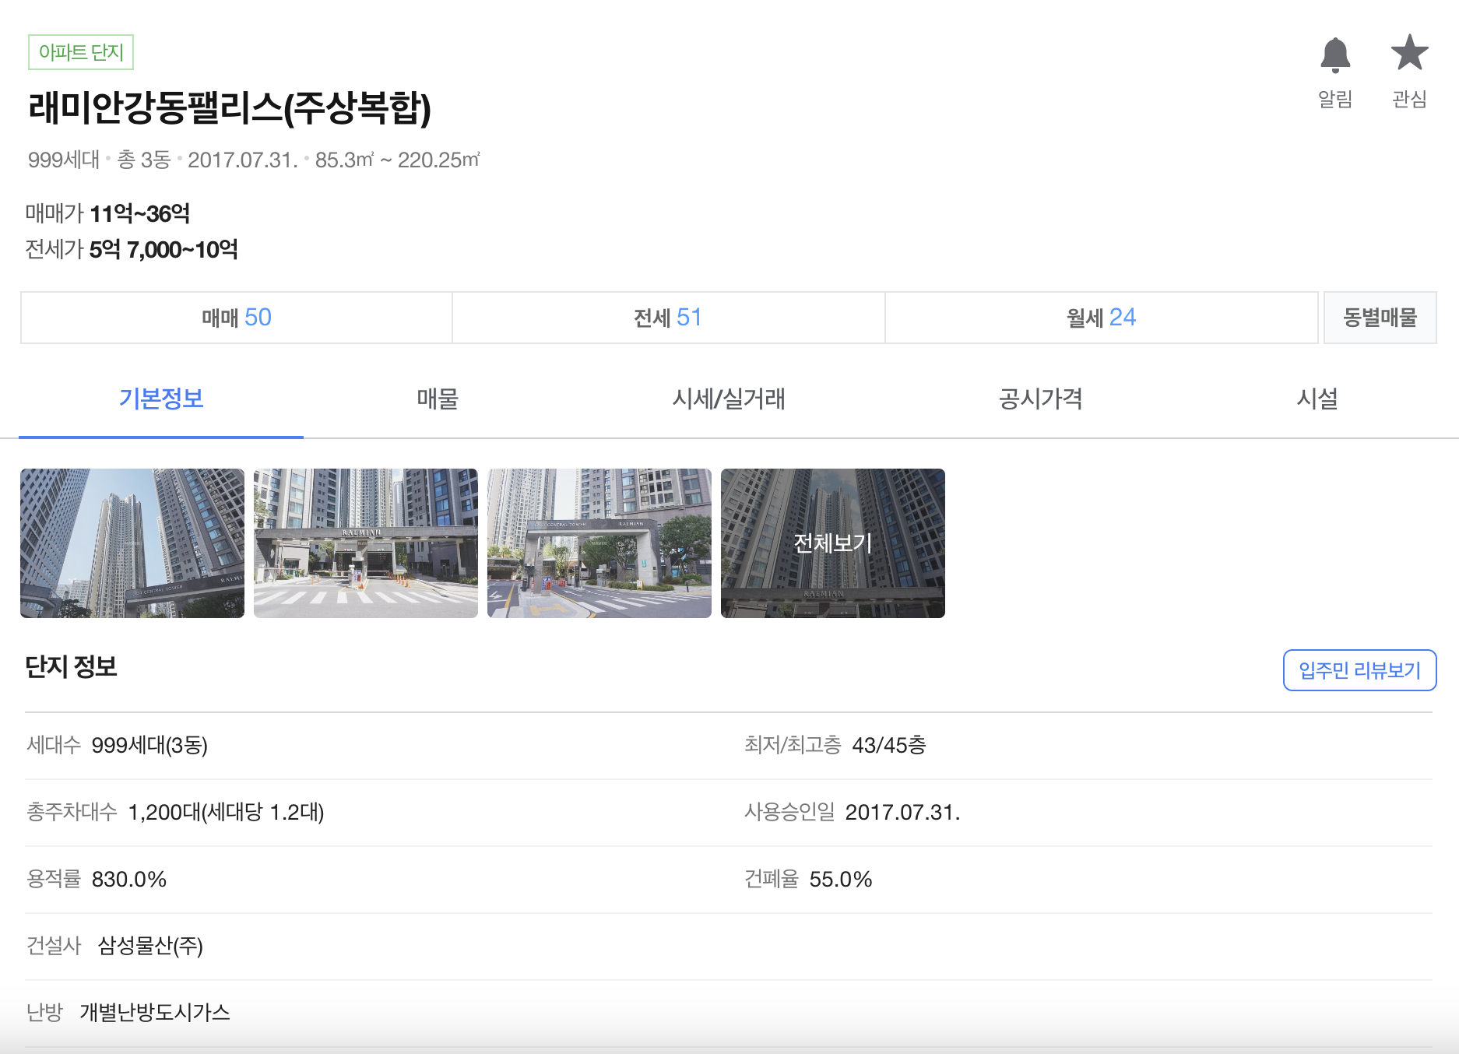The image size is (1459, 1054).
Task: Click the 999세대(3동) value
Action: pyautogui.click(x=149, y=745)
